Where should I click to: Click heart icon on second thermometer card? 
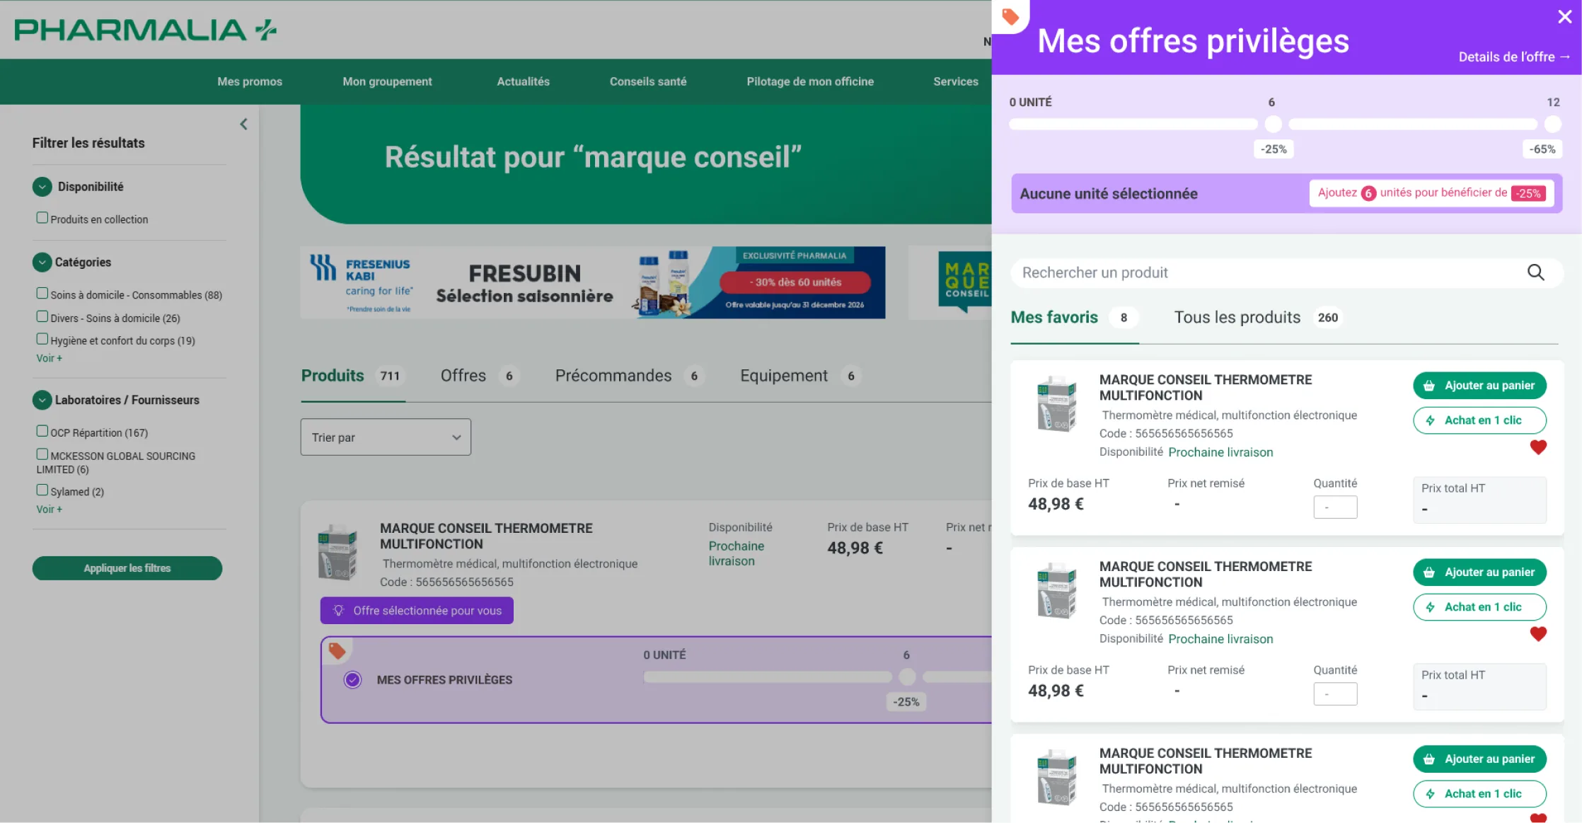1538,634
